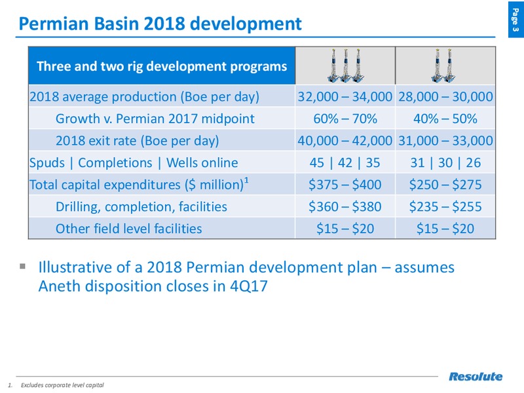Click the '31 | 30 | 26' cell

click(445, 162)
